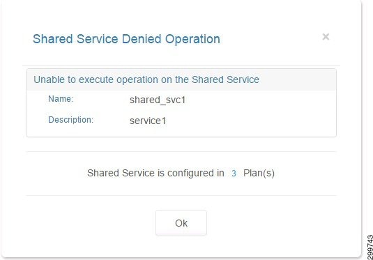Click the Ok button
Image resolution: width=373 pixels, height=260 pixels.
tap(181, 223)
